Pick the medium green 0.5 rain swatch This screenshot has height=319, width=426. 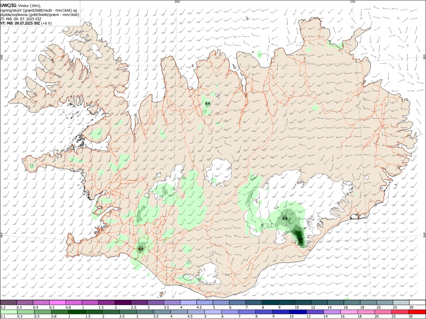(43, 312)
